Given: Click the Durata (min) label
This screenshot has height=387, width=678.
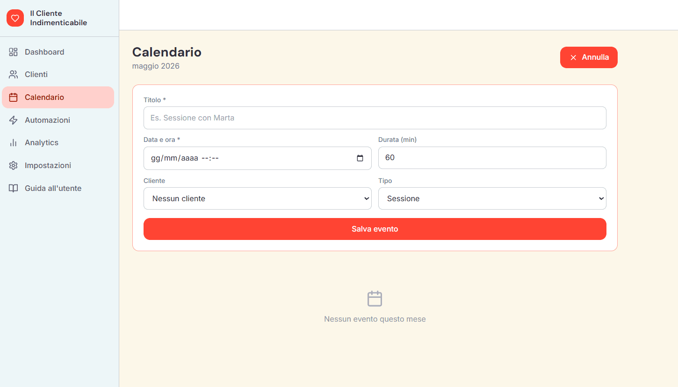Looking at the screenshot, I should (397, 140).
